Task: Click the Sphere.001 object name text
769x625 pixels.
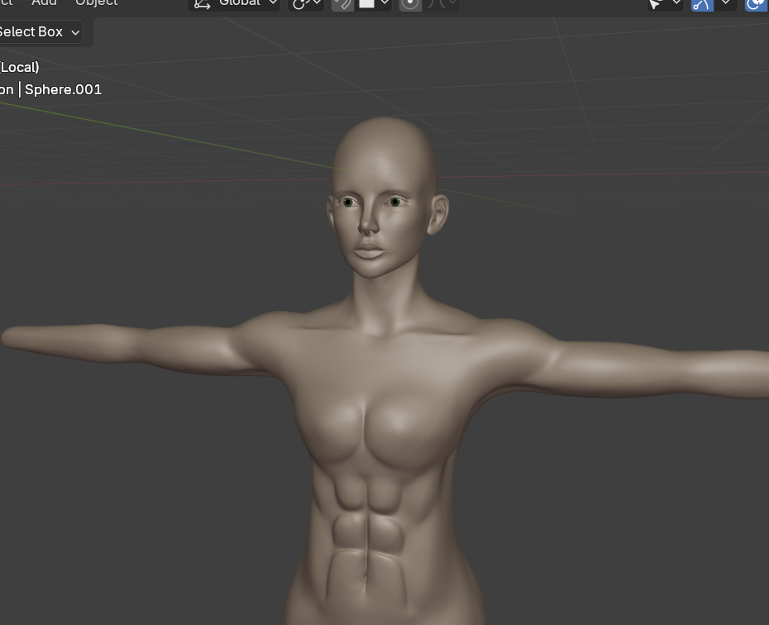Action: tap(64, 90)
